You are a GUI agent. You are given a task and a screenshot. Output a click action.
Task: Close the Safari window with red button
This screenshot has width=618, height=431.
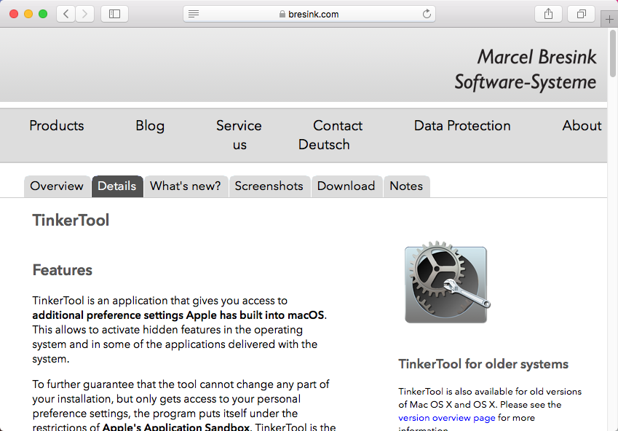pos(14,14)
